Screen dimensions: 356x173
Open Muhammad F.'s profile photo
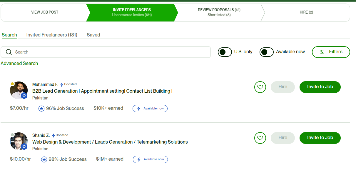pyautogui.click(x=19, y=90)
